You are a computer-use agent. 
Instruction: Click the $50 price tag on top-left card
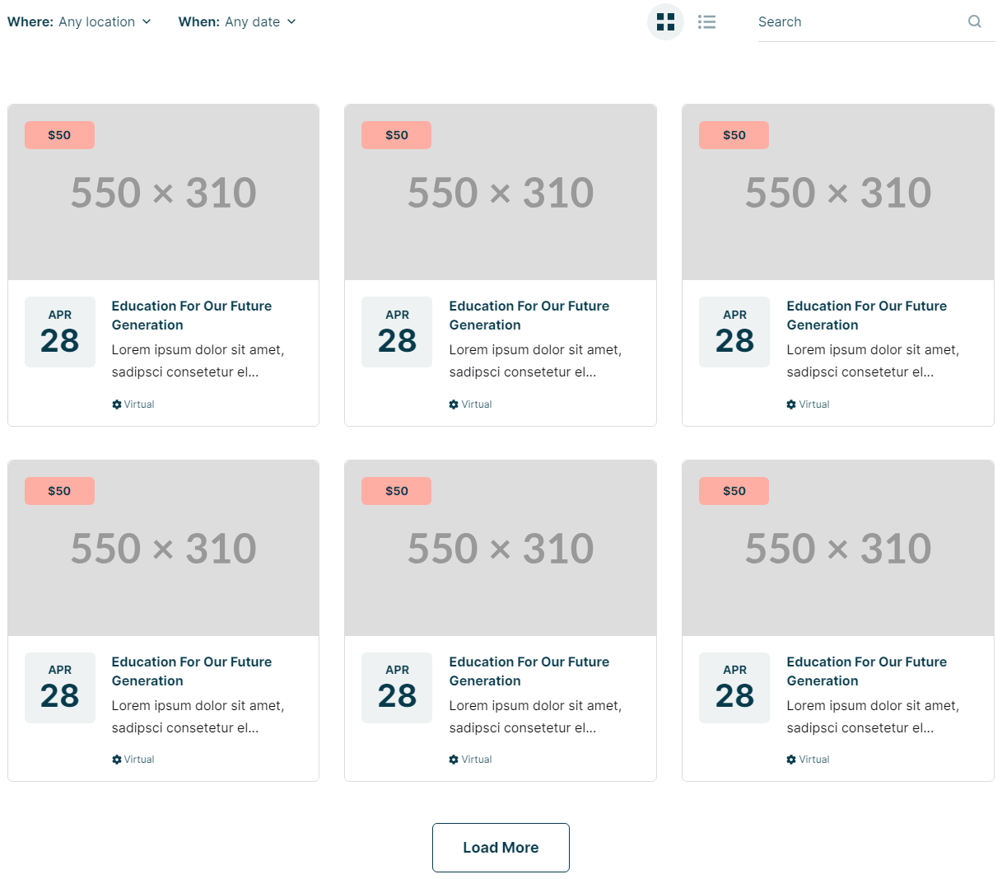tap(59, 135)
